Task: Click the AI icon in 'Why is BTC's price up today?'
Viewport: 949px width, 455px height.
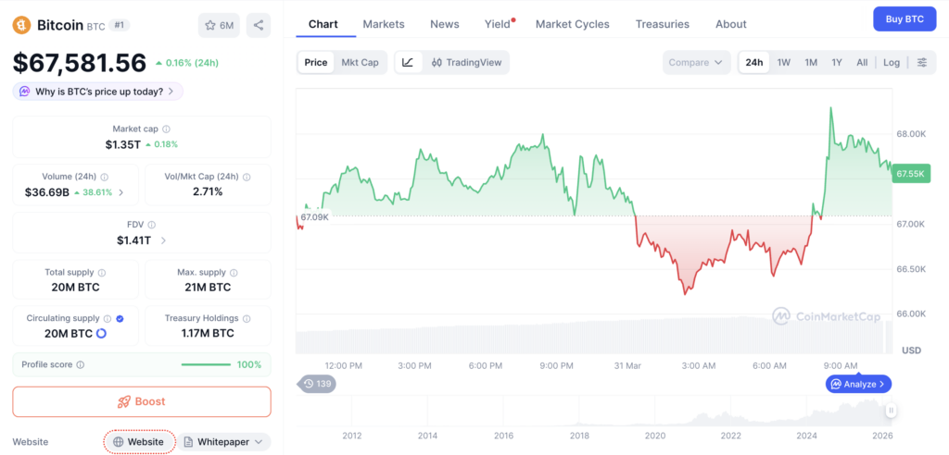Action: click(x=25, y=92)
